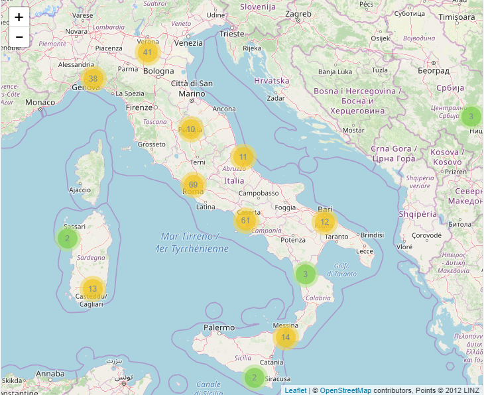Click the Sardegna region label

(x=91, y=258)
